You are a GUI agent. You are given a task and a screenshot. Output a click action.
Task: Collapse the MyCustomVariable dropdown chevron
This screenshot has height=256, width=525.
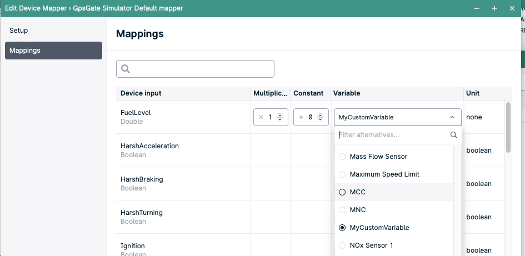pos(452,117)
